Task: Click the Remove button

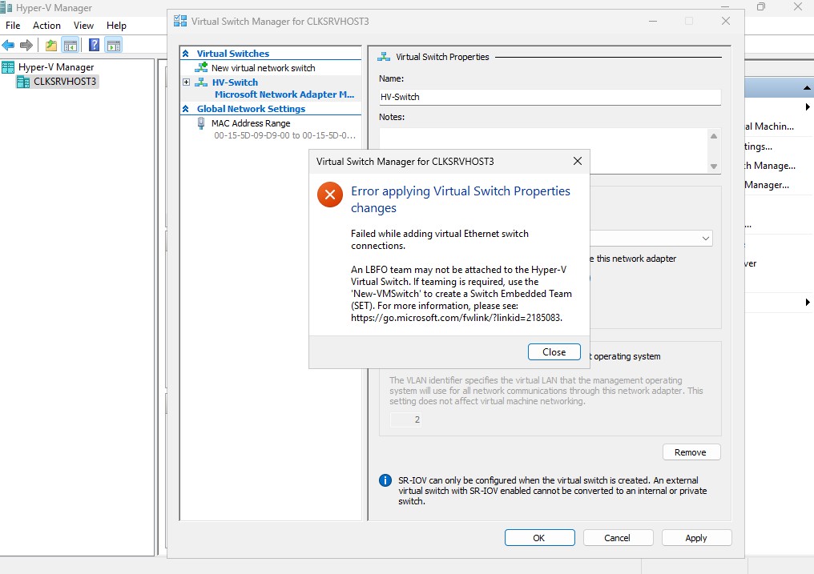Action: pyautogui.click(x=691, y=452)
